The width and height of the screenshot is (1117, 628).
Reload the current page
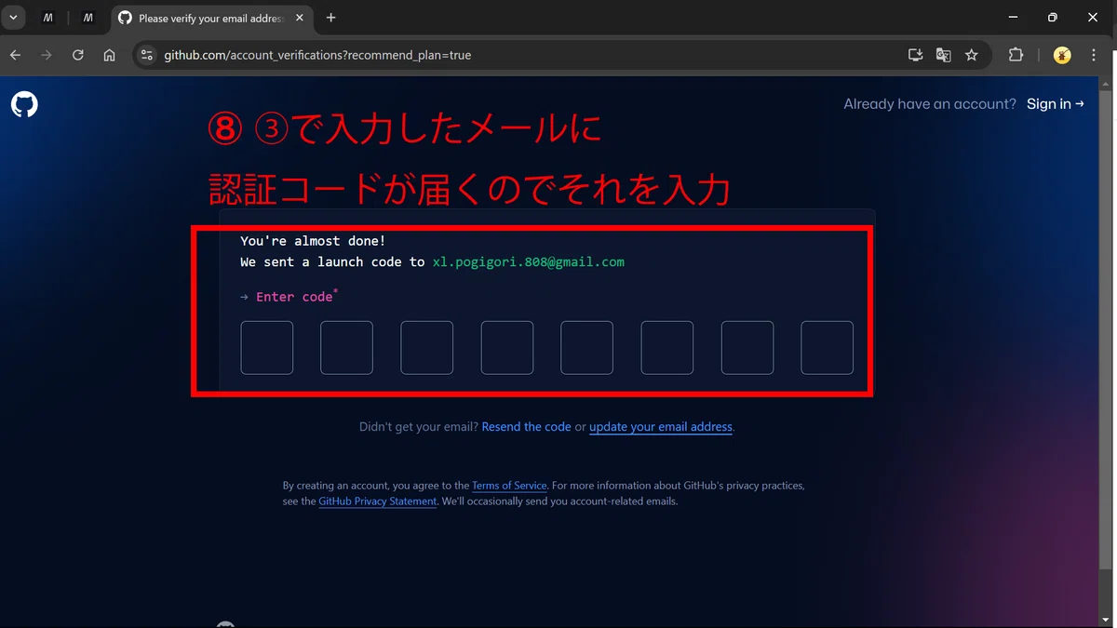[x=78, y=55]
